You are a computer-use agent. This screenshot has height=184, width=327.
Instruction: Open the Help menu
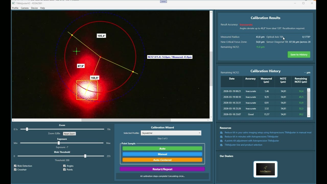(42, 8)
